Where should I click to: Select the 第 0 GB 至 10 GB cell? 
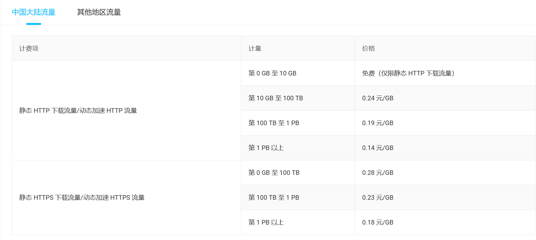272,73
